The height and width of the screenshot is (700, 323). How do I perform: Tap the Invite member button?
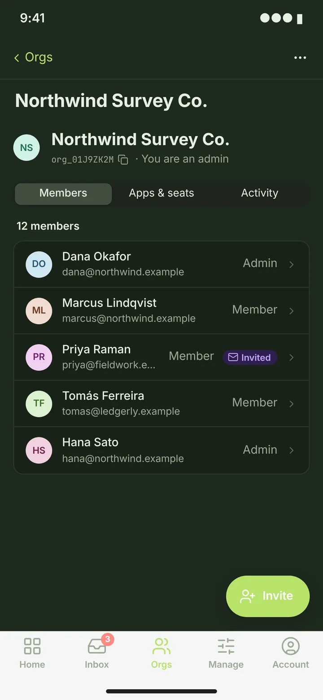click(x=268, y=596)
